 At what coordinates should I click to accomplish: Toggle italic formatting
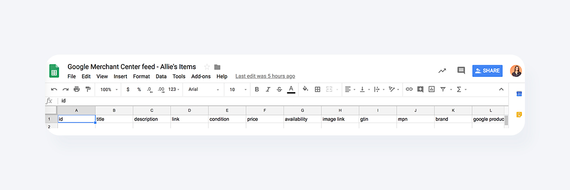[268, 89]
